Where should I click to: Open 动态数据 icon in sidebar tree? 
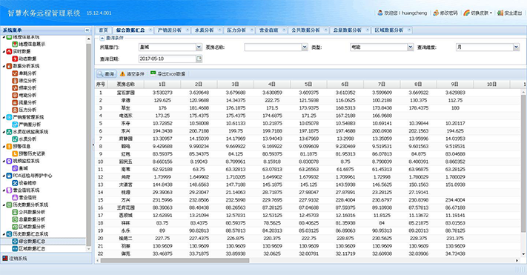tap(15, 59)
